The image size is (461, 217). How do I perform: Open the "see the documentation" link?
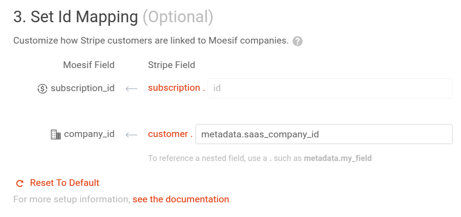click(180, 199)
